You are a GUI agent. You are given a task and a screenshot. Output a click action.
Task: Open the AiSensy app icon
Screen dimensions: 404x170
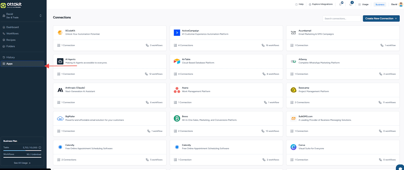293,61
